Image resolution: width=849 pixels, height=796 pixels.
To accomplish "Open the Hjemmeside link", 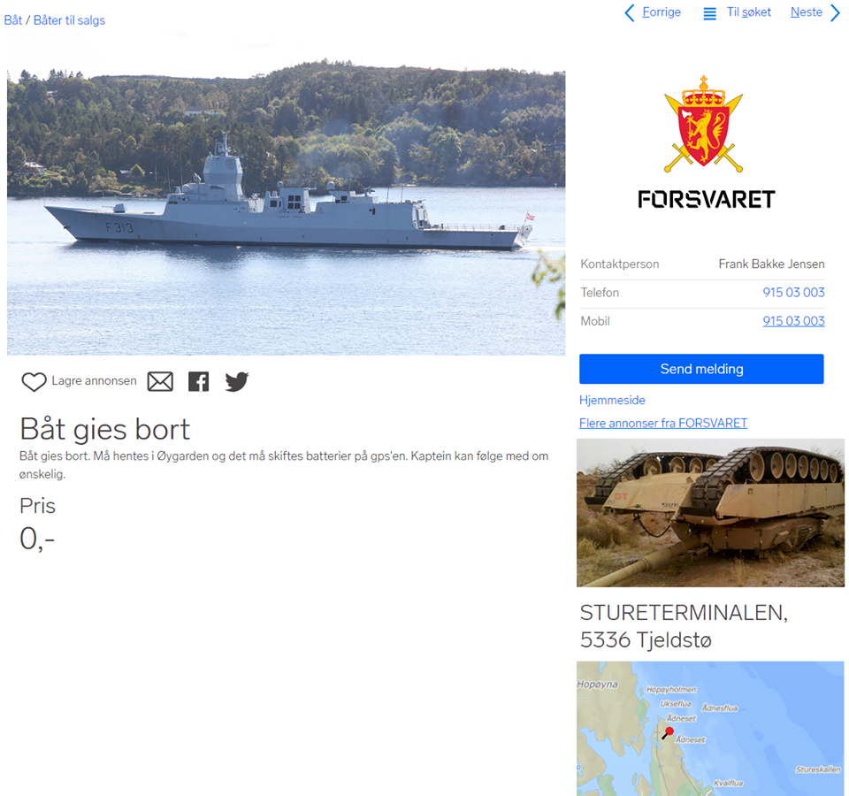I will (x=612, y=400).
